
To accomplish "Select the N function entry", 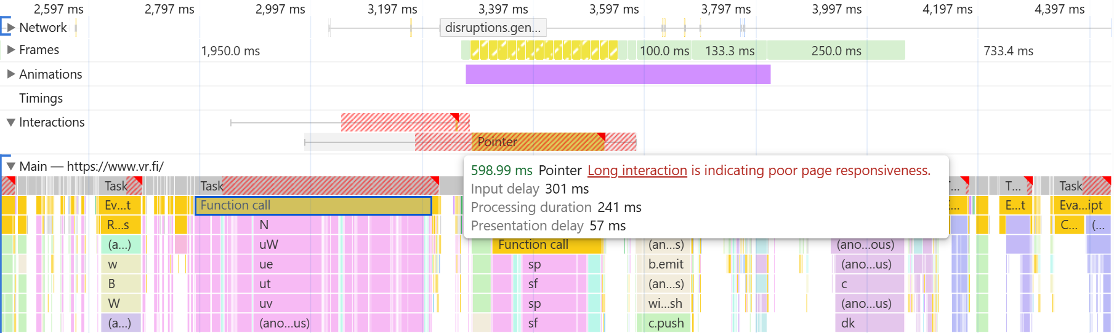I will pos(264,225).
